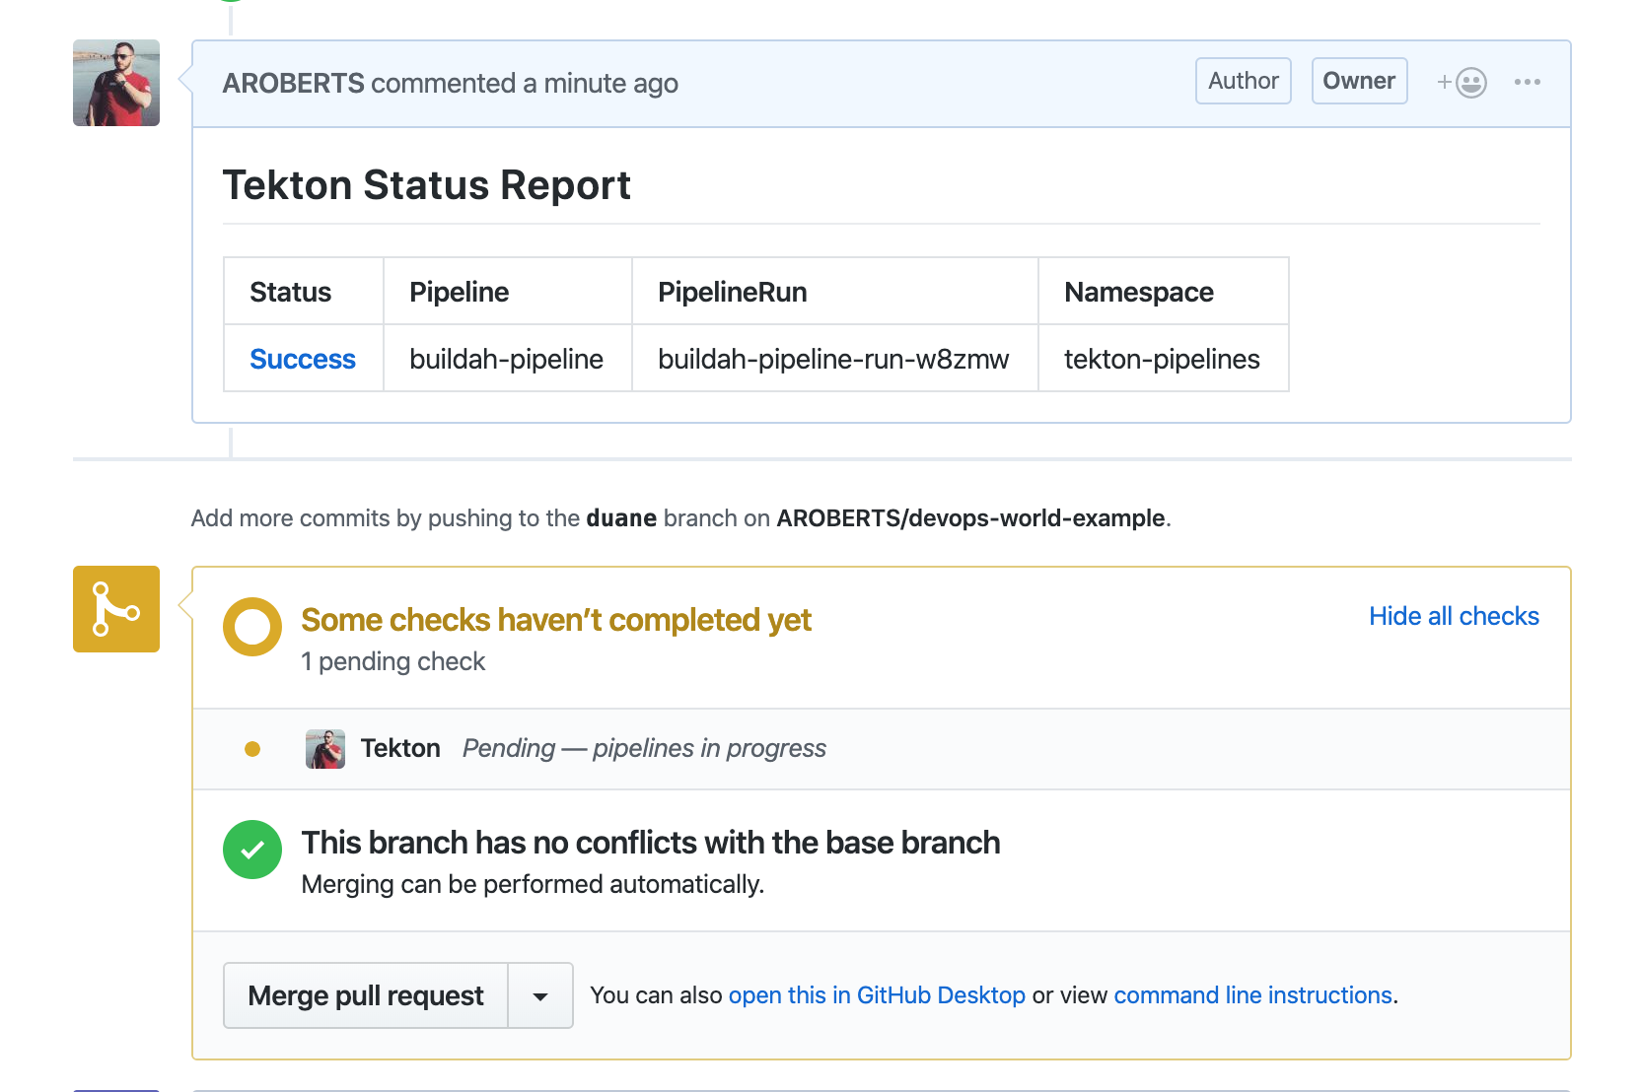
Task: Click the yellow pending dot for Tekton
Action: (252, 749)
